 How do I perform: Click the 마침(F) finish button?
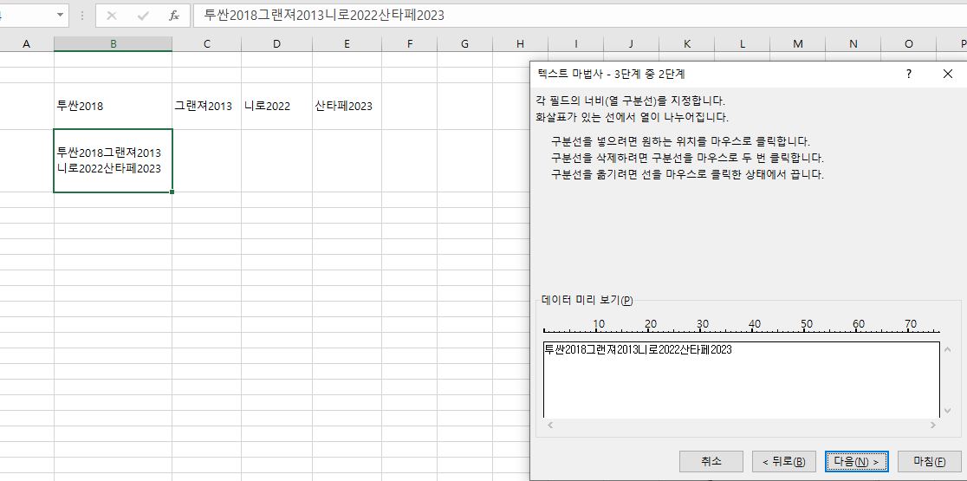tap(930, 461)
